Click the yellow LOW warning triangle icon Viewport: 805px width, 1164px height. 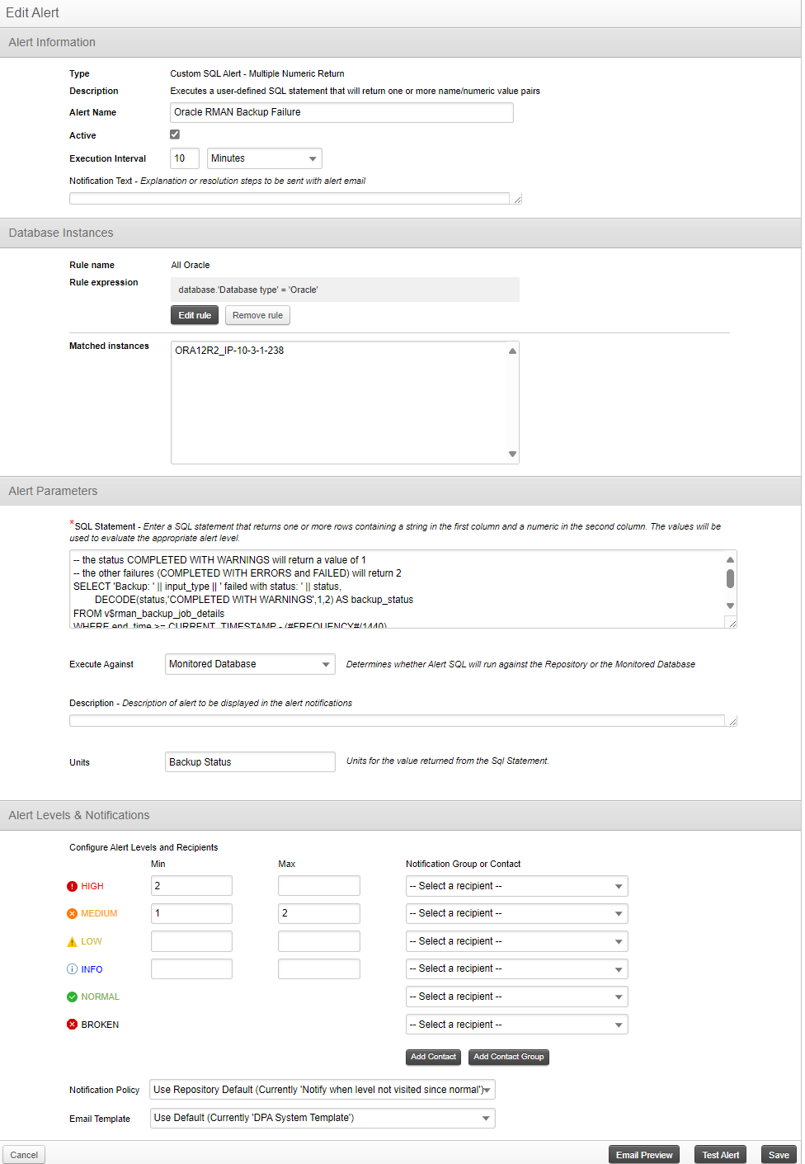coord(72,941)
